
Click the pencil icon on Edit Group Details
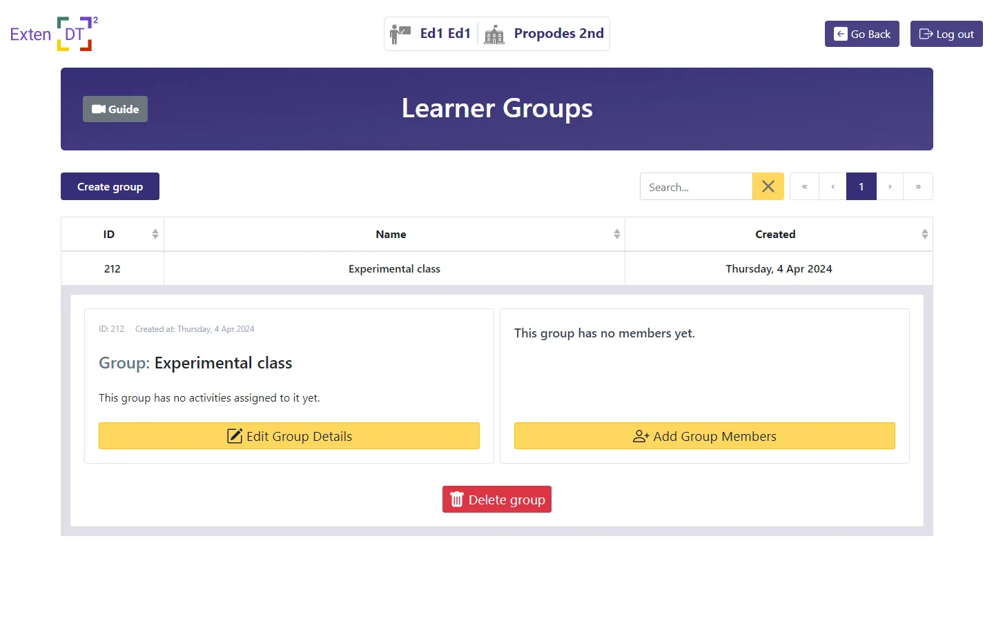pos(235,435)
